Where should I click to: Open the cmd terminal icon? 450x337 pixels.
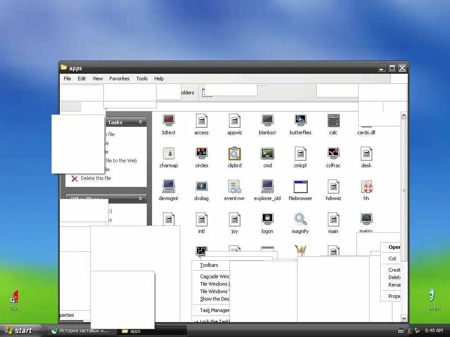[268, 153]
